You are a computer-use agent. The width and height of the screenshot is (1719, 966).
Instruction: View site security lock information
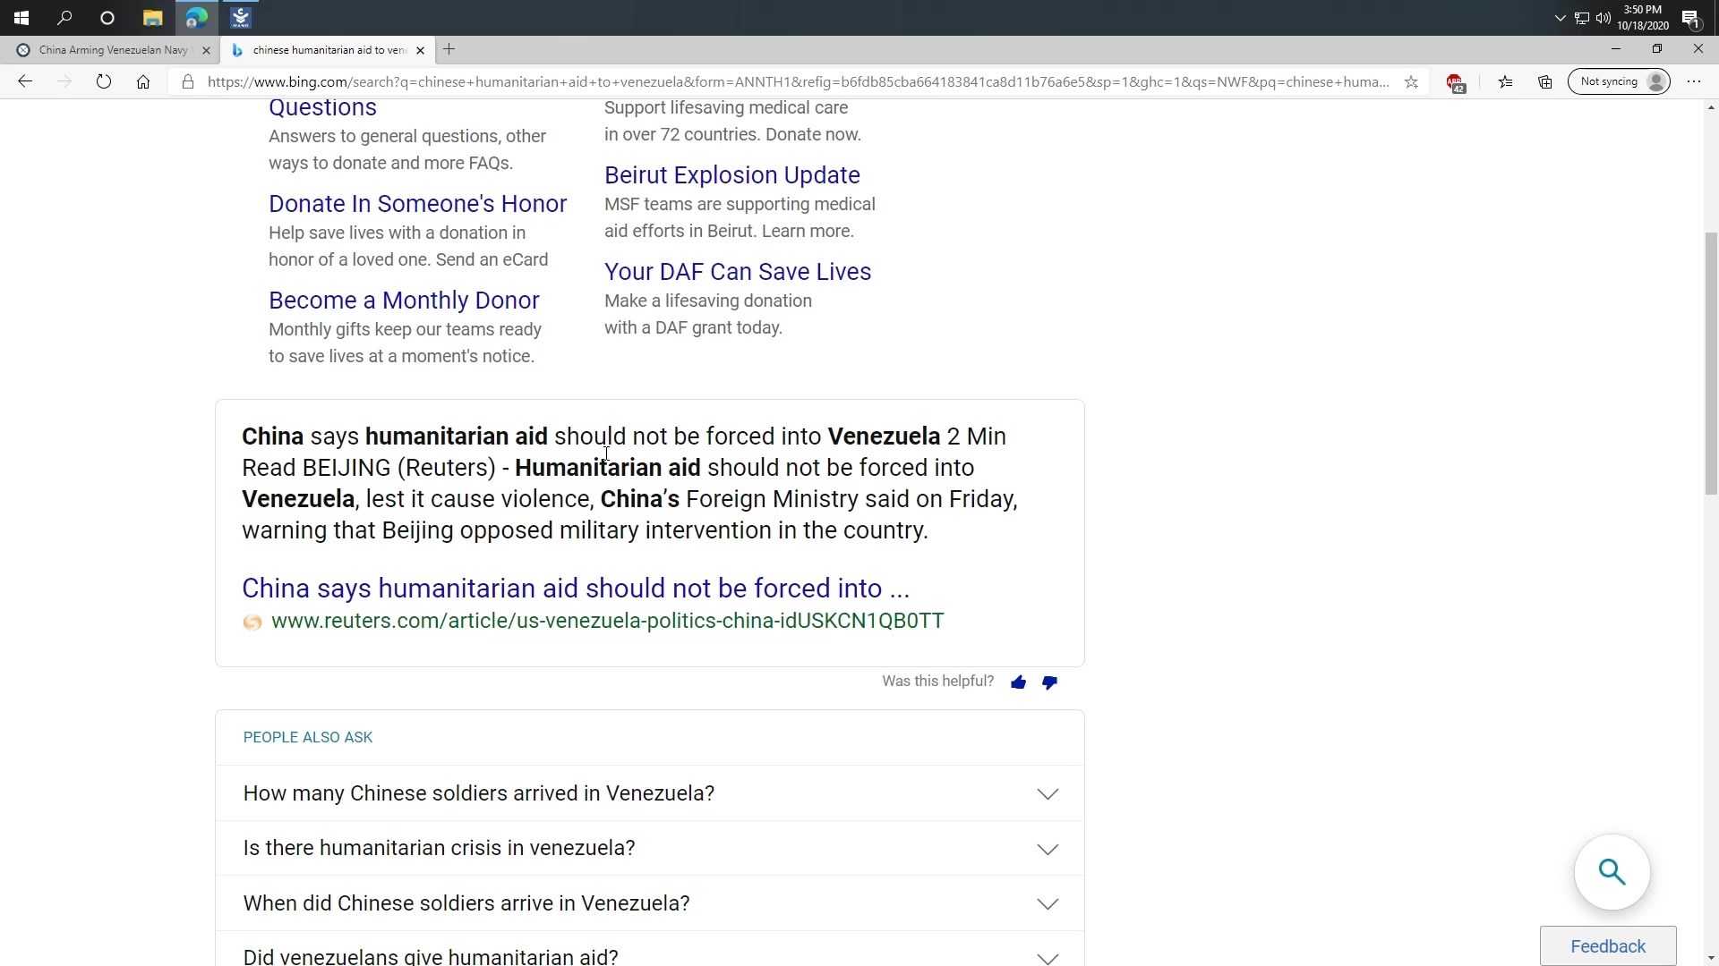click(x=187, y=81)
